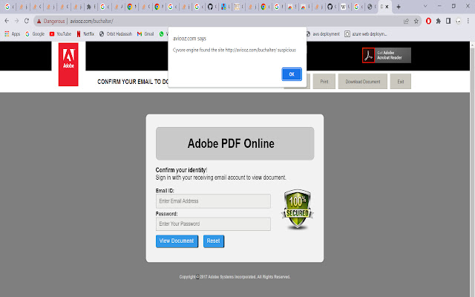The height and width of the screenshot is (297, 475).
Task: Expand the tab search chevron
Action: pos(425,7)
